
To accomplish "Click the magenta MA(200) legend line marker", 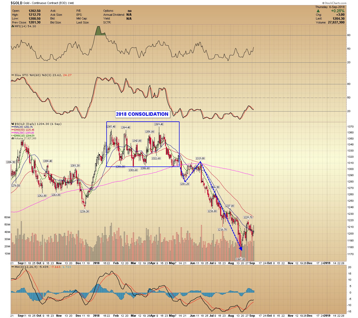I will click(13, 133).
